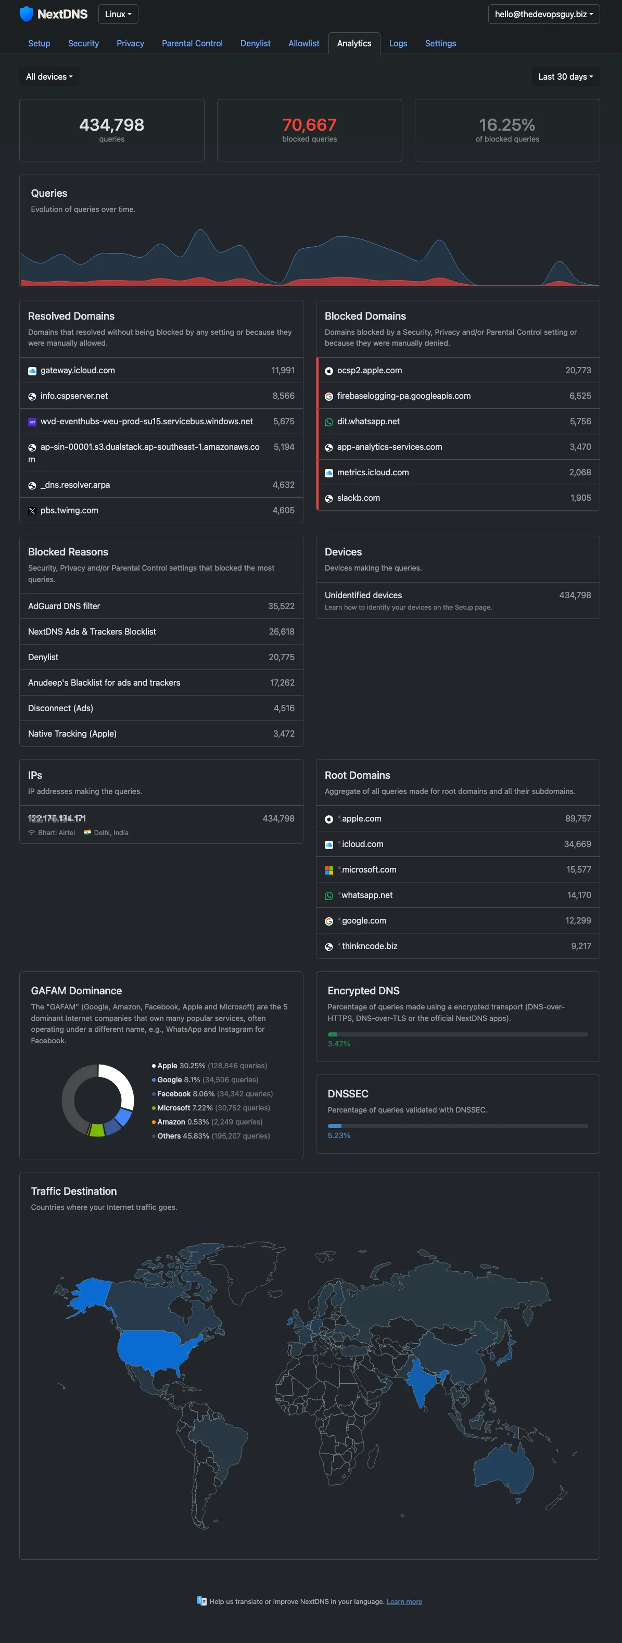The image size is (622, 1643).
Task: Open the Linux profile dropdown
Action: 118,14
